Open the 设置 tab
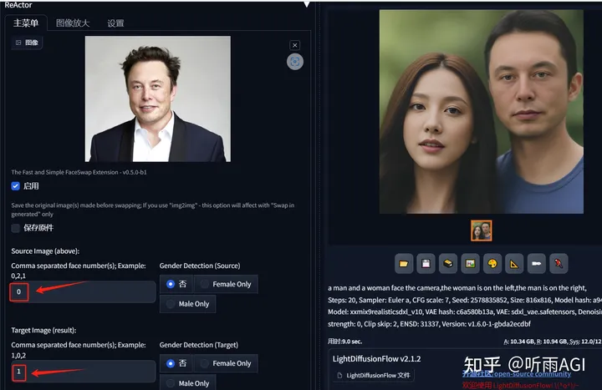Viewport: 602px width, 390px height. pos(115,23)
